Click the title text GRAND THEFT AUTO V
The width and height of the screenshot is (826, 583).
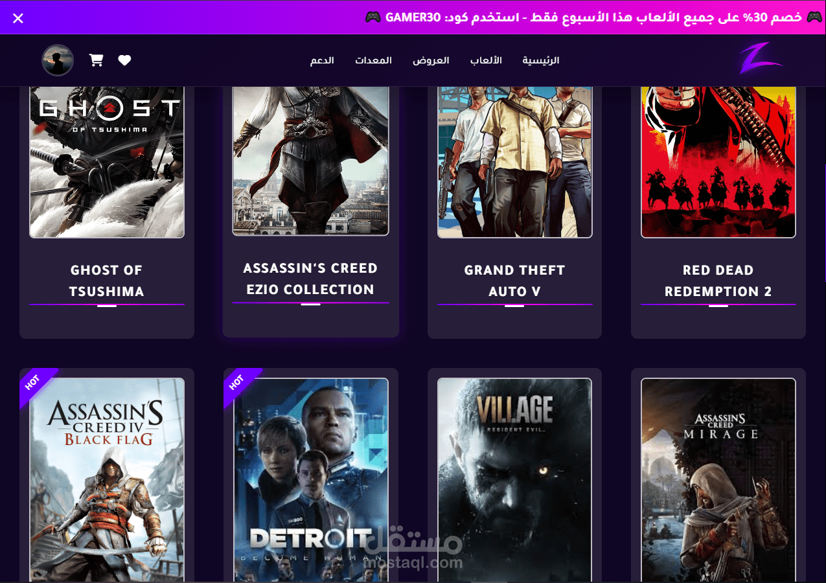[515, 280]
